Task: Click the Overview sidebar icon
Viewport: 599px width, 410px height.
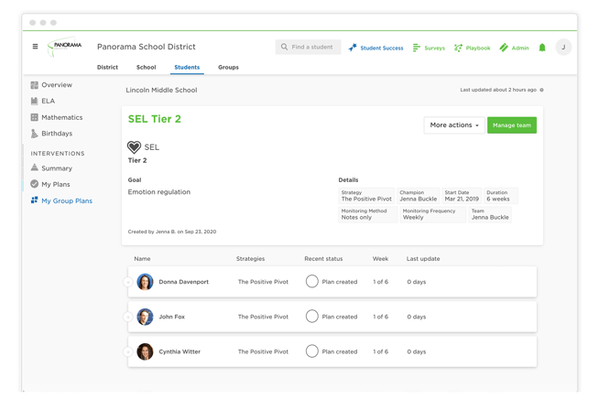Action: 35,85
